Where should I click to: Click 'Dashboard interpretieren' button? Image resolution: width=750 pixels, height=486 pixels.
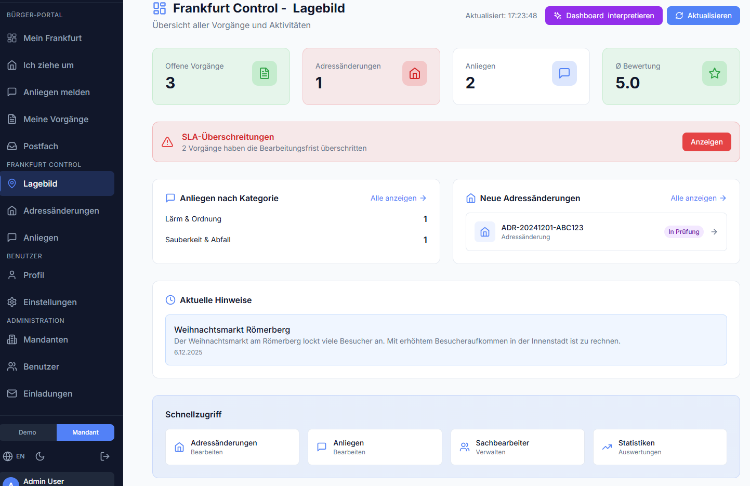pyautogui.click(x=603, y=16)
